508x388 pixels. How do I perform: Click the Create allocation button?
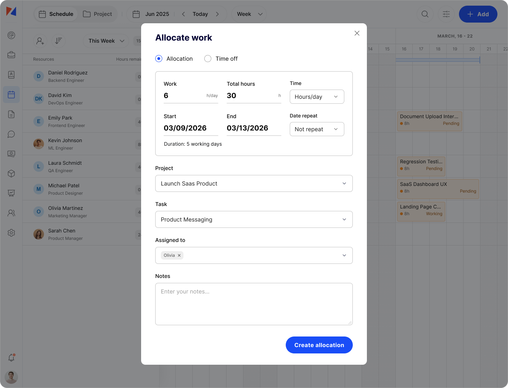[319, 345]
